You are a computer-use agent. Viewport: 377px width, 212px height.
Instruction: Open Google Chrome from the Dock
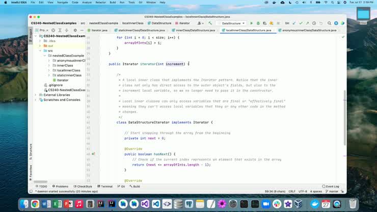click(35, 204)
